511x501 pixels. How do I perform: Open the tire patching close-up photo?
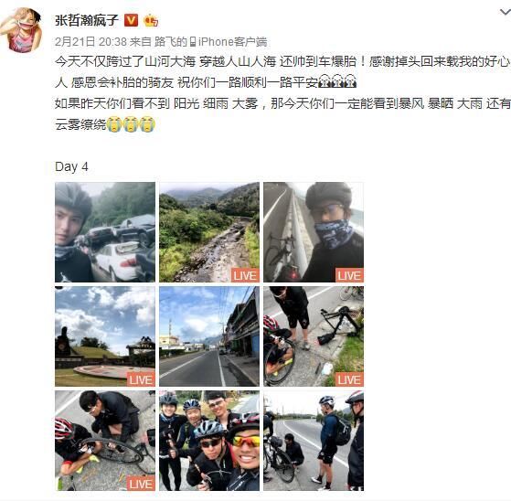tap(105, 441)
